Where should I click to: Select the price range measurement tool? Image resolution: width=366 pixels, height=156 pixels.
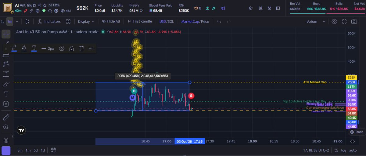pos(6,74)
